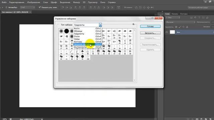Click scroll-down arrow of preset list
Viewport: 214px width, 120px height.
click(134, 80)
